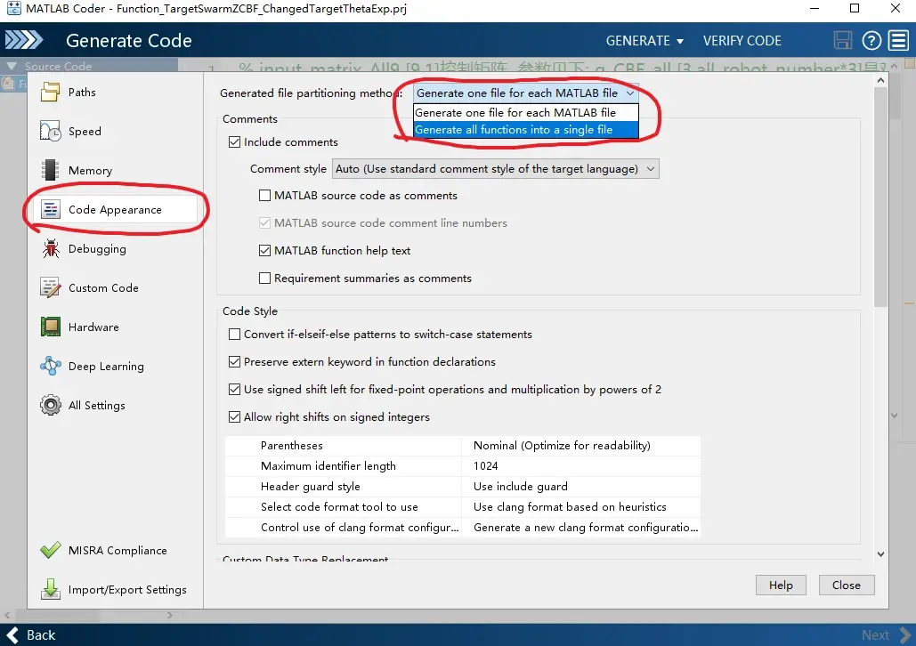Toggle MATLAB source code comment line numbers checkbox

pyautogui.click(x=264, y=223)
